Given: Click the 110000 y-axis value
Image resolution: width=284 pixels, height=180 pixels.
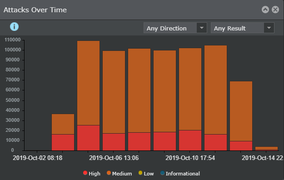Looking at the screenshot, I should click(13, 40).
